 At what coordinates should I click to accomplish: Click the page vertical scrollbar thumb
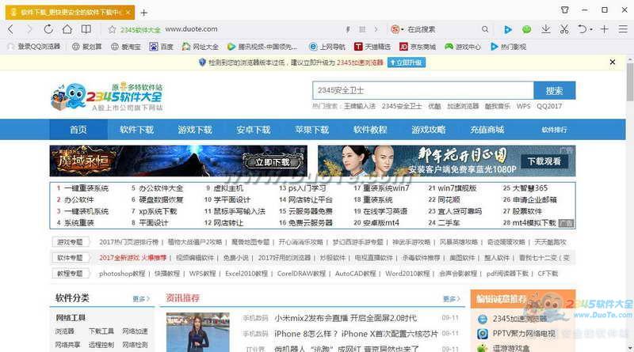(629, 82)
